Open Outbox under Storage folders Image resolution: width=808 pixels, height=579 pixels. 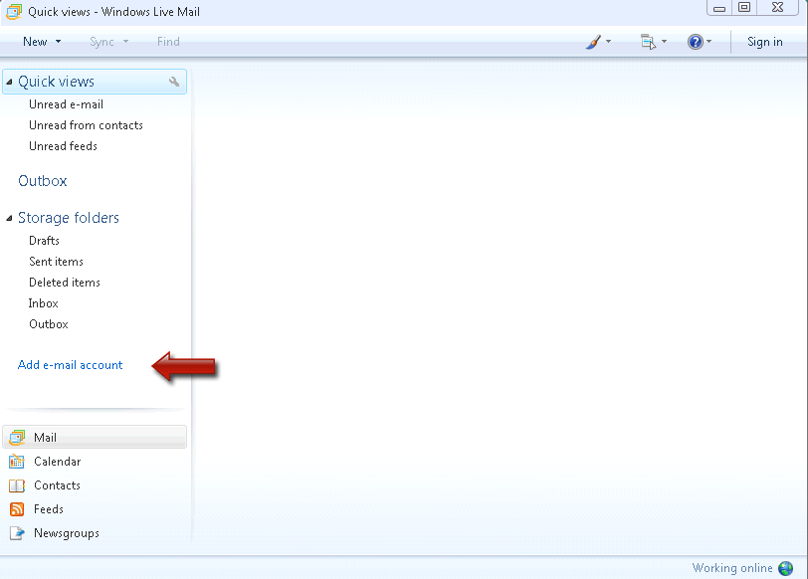tap(49, 324)
